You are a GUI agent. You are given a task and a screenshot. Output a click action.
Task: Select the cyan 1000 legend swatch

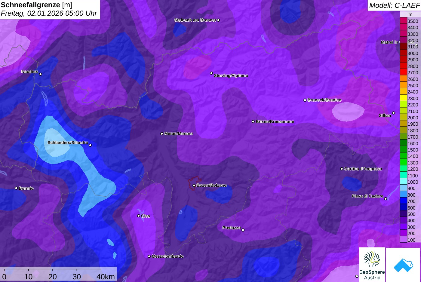pyautogui.click(x=403, y=182)
